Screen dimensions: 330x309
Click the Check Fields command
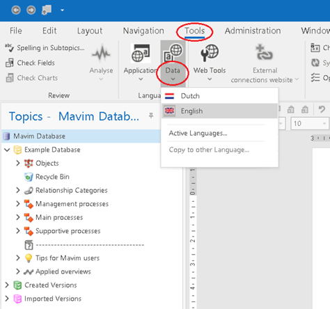point(30,63)
